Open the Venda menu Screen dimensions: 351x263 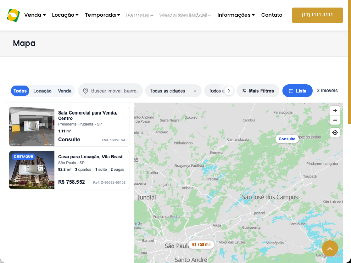click(x=35, y=15)
